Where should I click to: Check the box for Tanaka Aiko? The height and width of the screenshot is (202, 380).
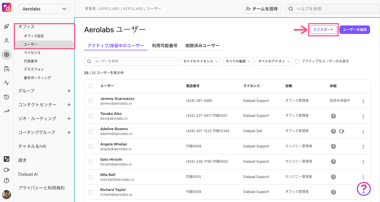click(x=91, y=116)
